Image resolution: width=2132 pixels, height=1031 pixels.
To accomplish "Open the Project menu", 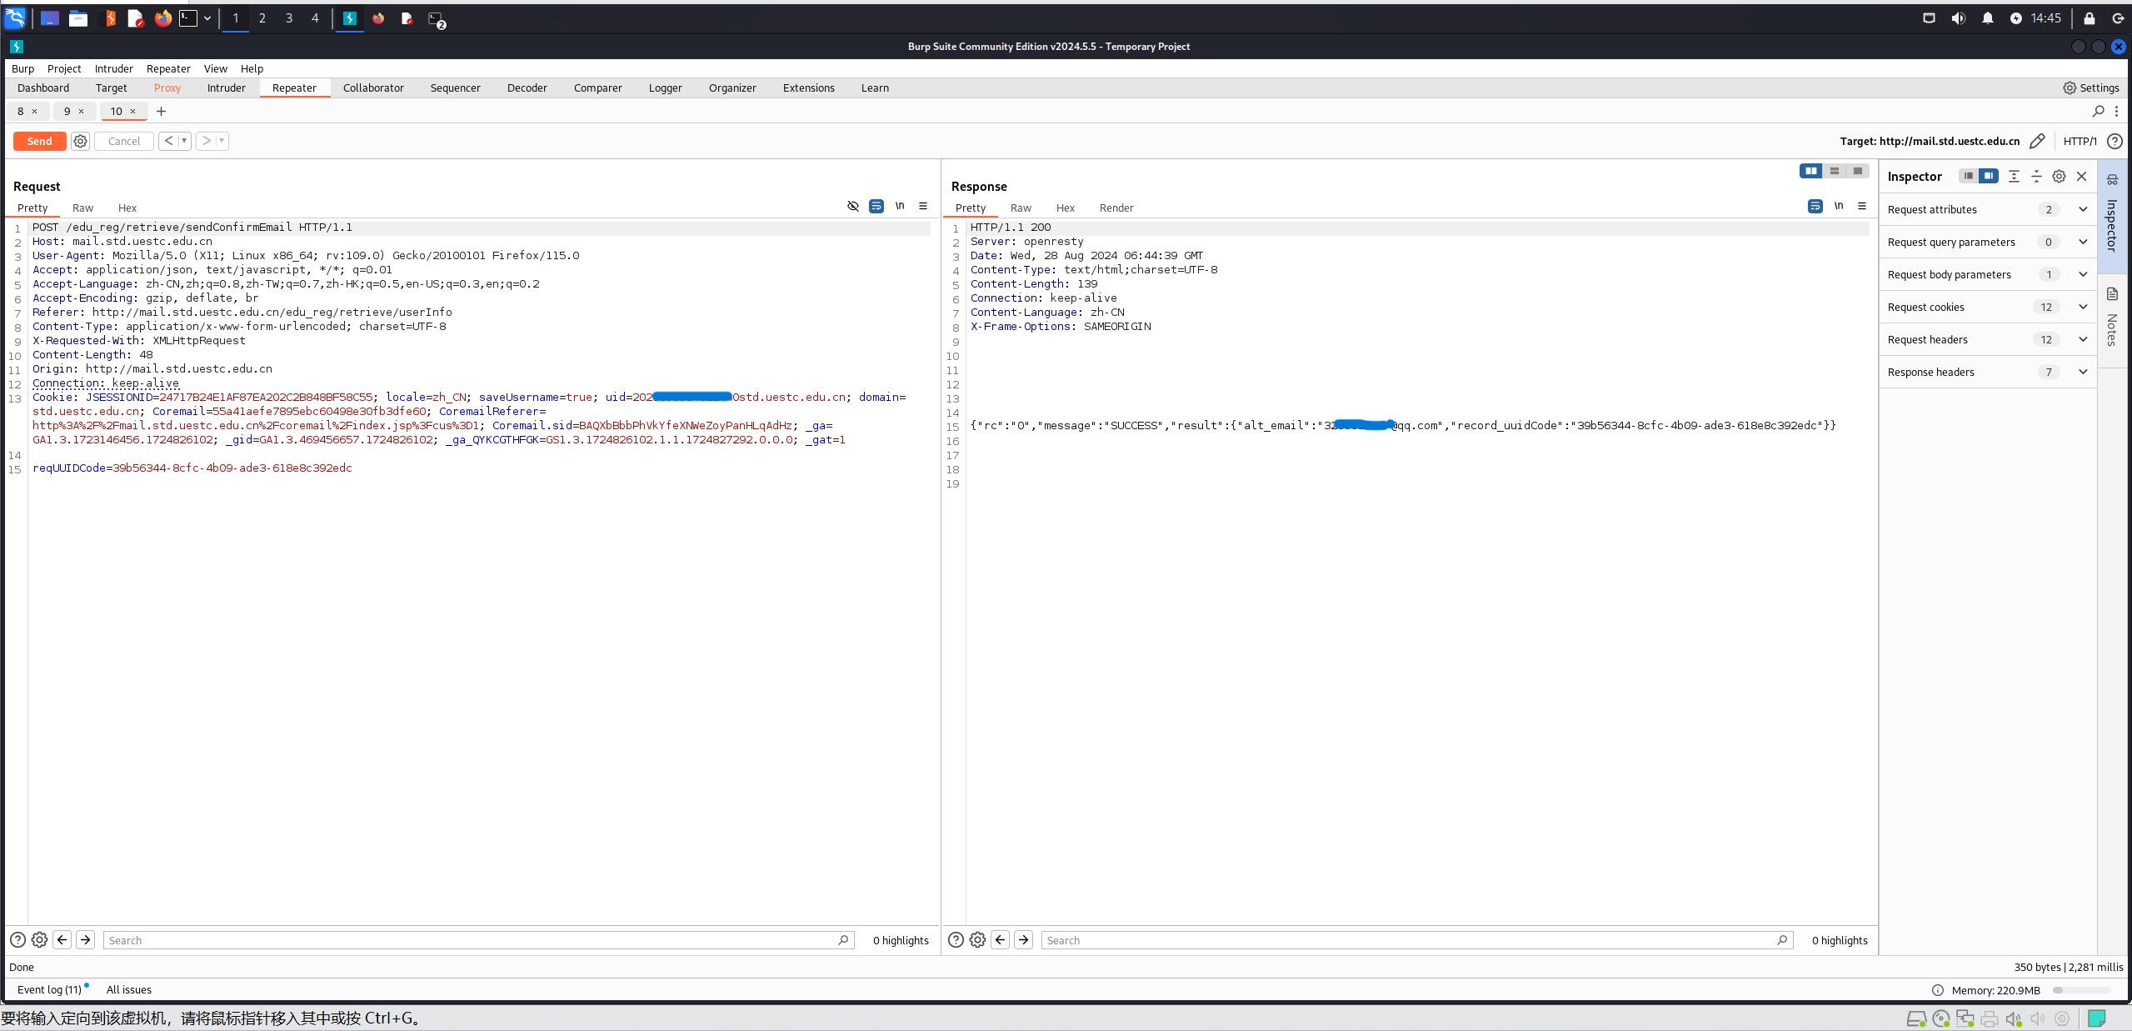I will coord(64,68).
